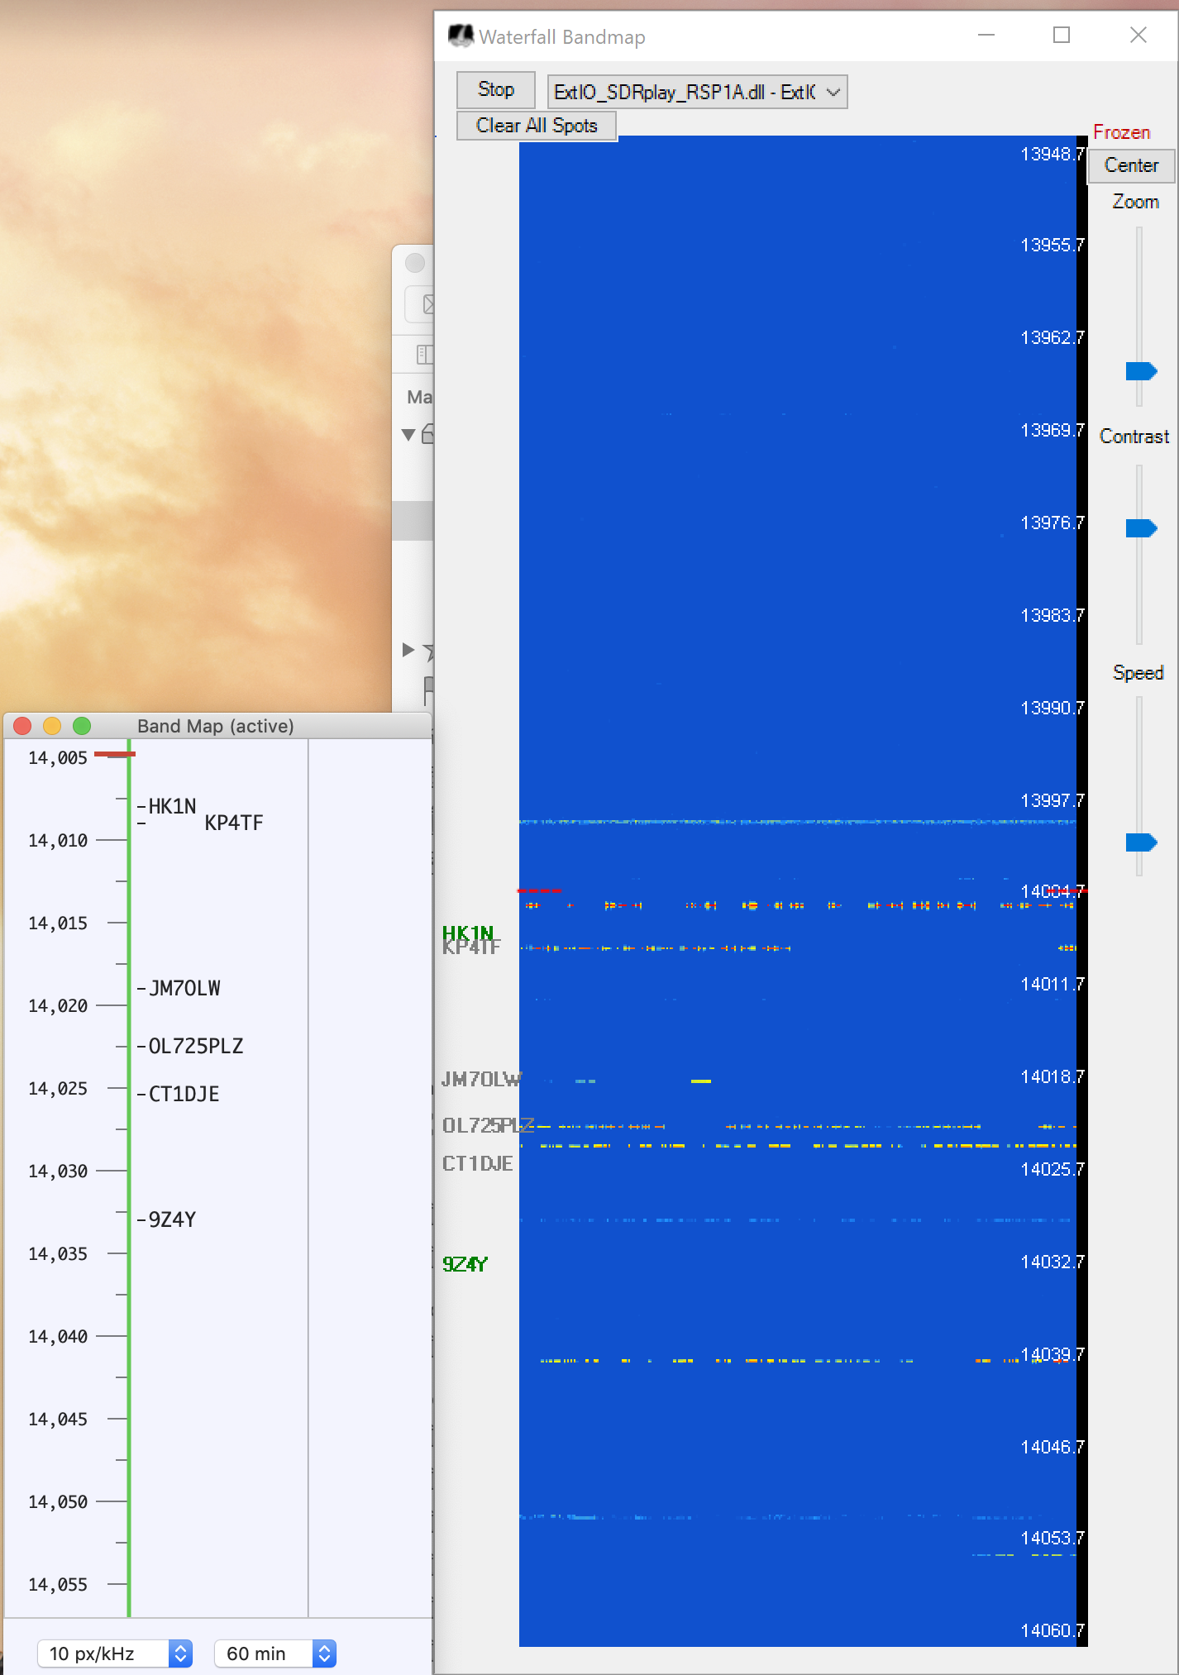Viewport: 1179px width, 1675px height.
Task: Open the 60 min time dropdown
Action: tap(274, 1654)
